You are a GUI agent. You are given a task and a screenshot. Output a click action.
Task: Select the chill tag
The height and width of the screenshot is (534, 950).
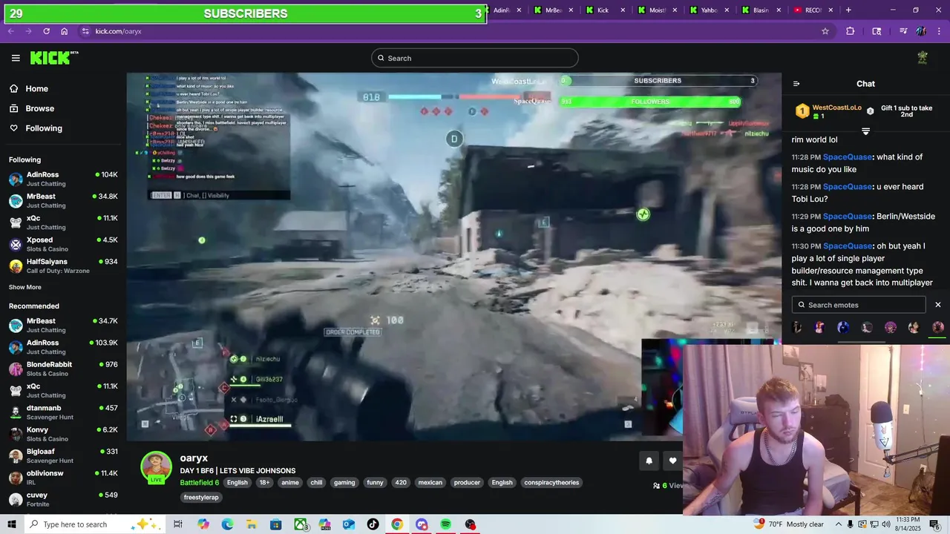click(x=316, y=483)
